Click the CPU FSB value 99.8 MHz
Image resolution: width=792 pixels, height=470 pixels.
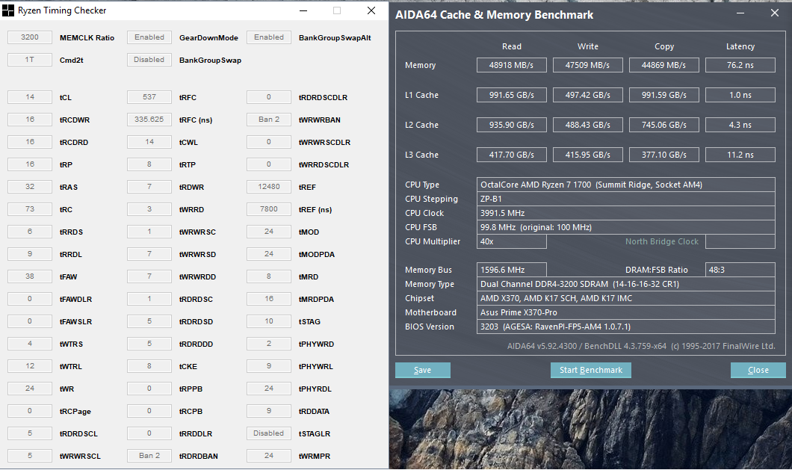click(626, 227)
